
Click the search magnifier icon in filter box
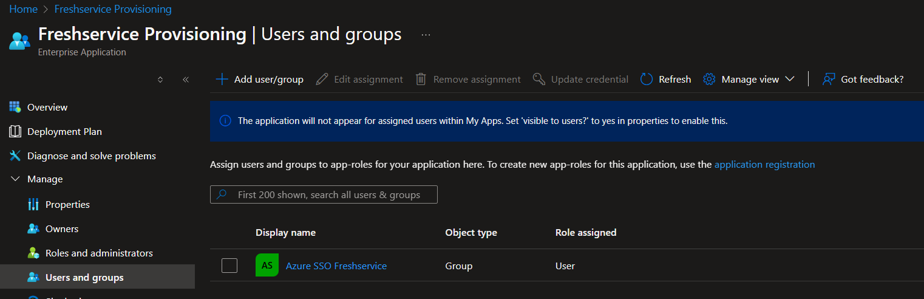click(x=222, y=194)
